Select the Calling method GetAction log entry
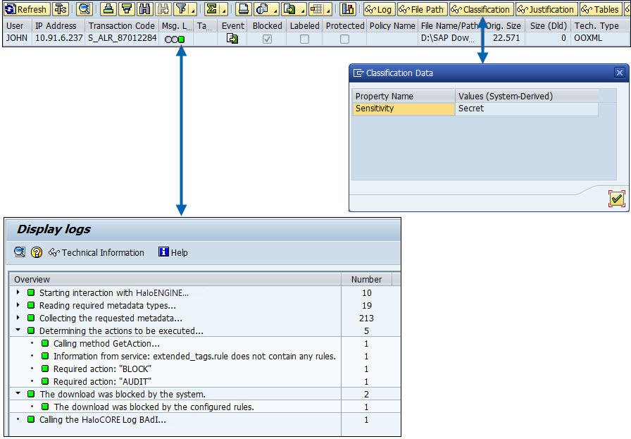Image resolution: width=631 pixels, height=439 pixels. 106,344
